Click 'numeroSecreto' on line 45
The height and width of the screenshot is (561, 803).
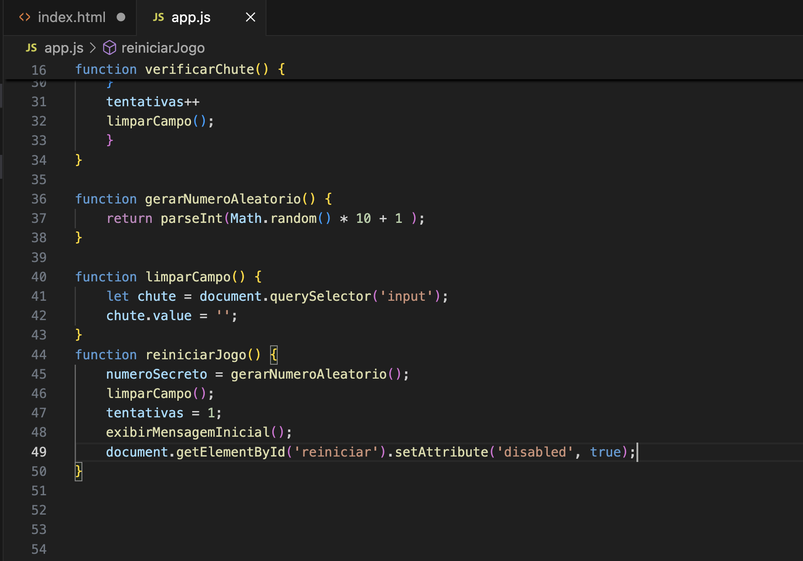(157, 374)
